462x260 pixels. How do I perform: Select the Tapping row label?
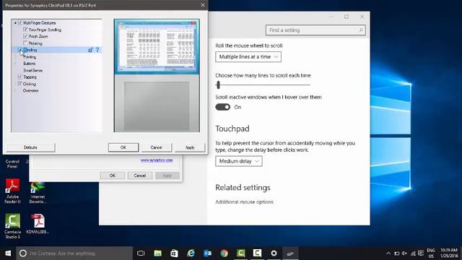click(30, 77)
